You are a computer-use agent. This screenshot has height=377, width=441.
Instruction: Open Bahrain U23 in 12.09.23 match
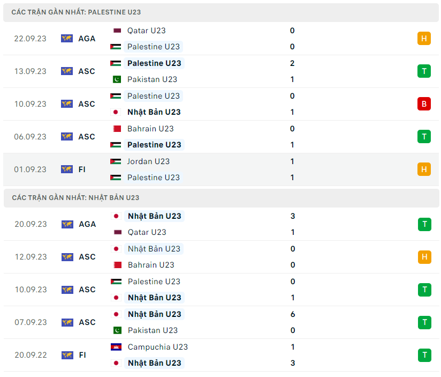tap(151, 265)
